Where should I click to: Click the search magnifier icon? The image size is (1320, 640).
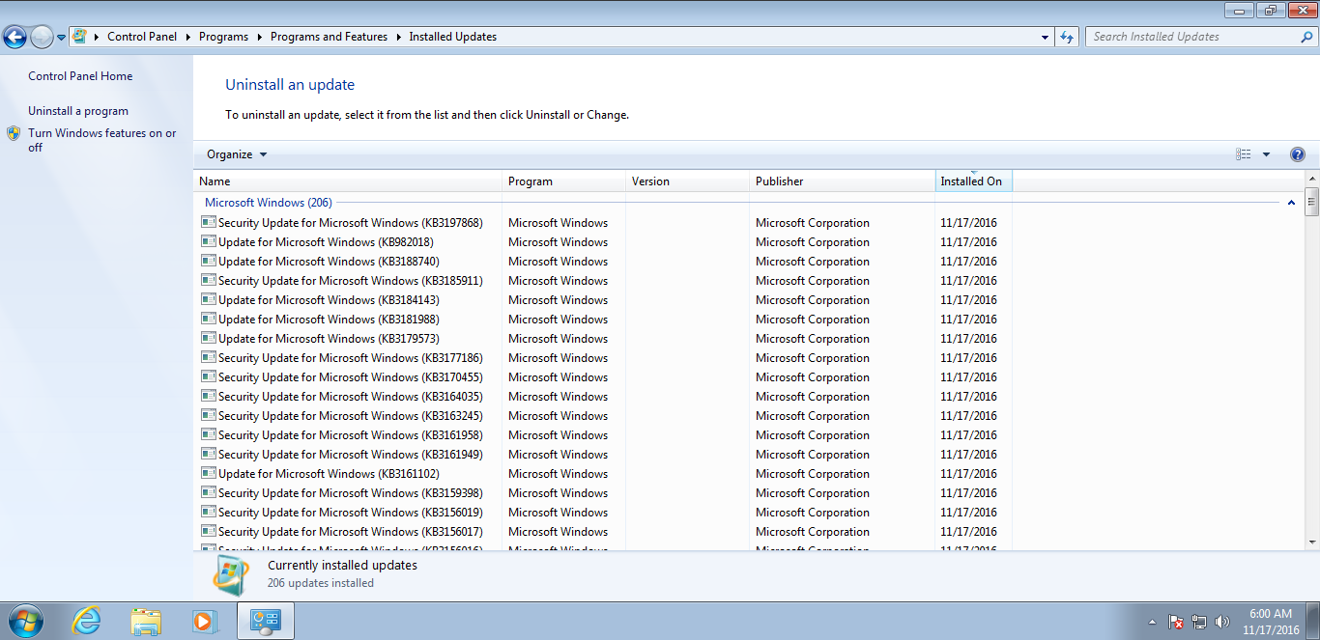pos(1307,37)
